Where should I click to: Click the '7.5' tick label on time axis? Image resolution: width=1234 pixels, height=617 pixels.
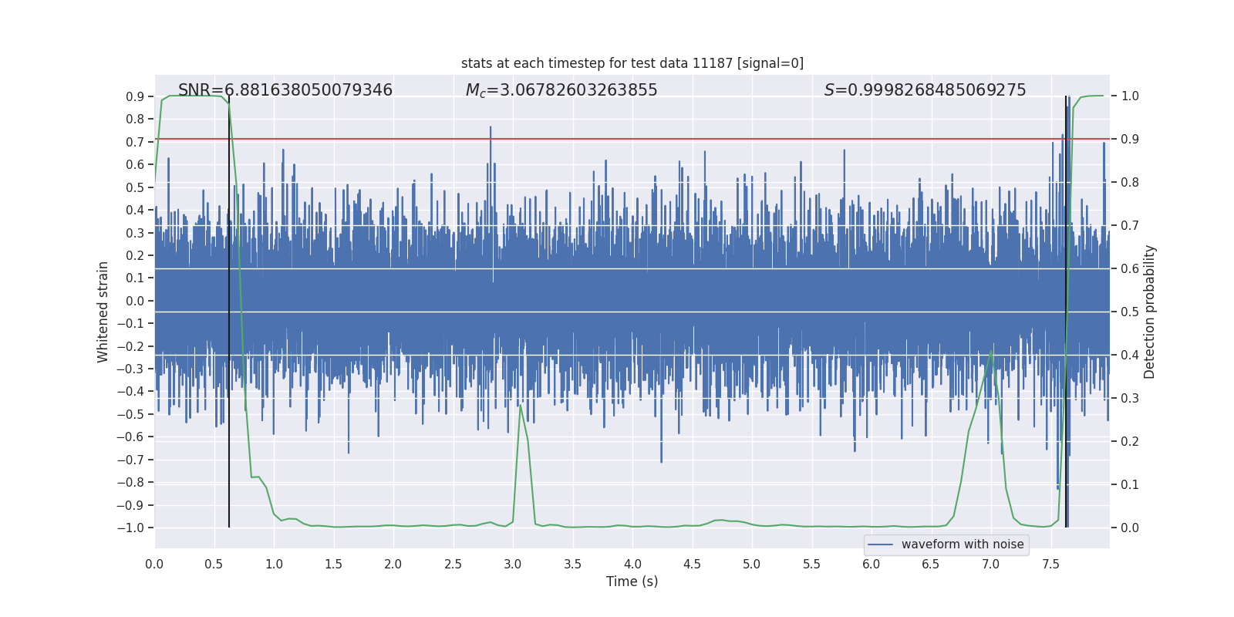[x=1050, y=564]
